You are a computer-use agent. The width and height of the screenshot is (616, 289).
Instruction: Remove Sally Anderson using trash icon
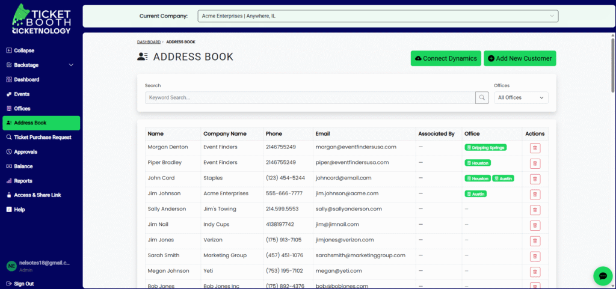coord(535,210)
